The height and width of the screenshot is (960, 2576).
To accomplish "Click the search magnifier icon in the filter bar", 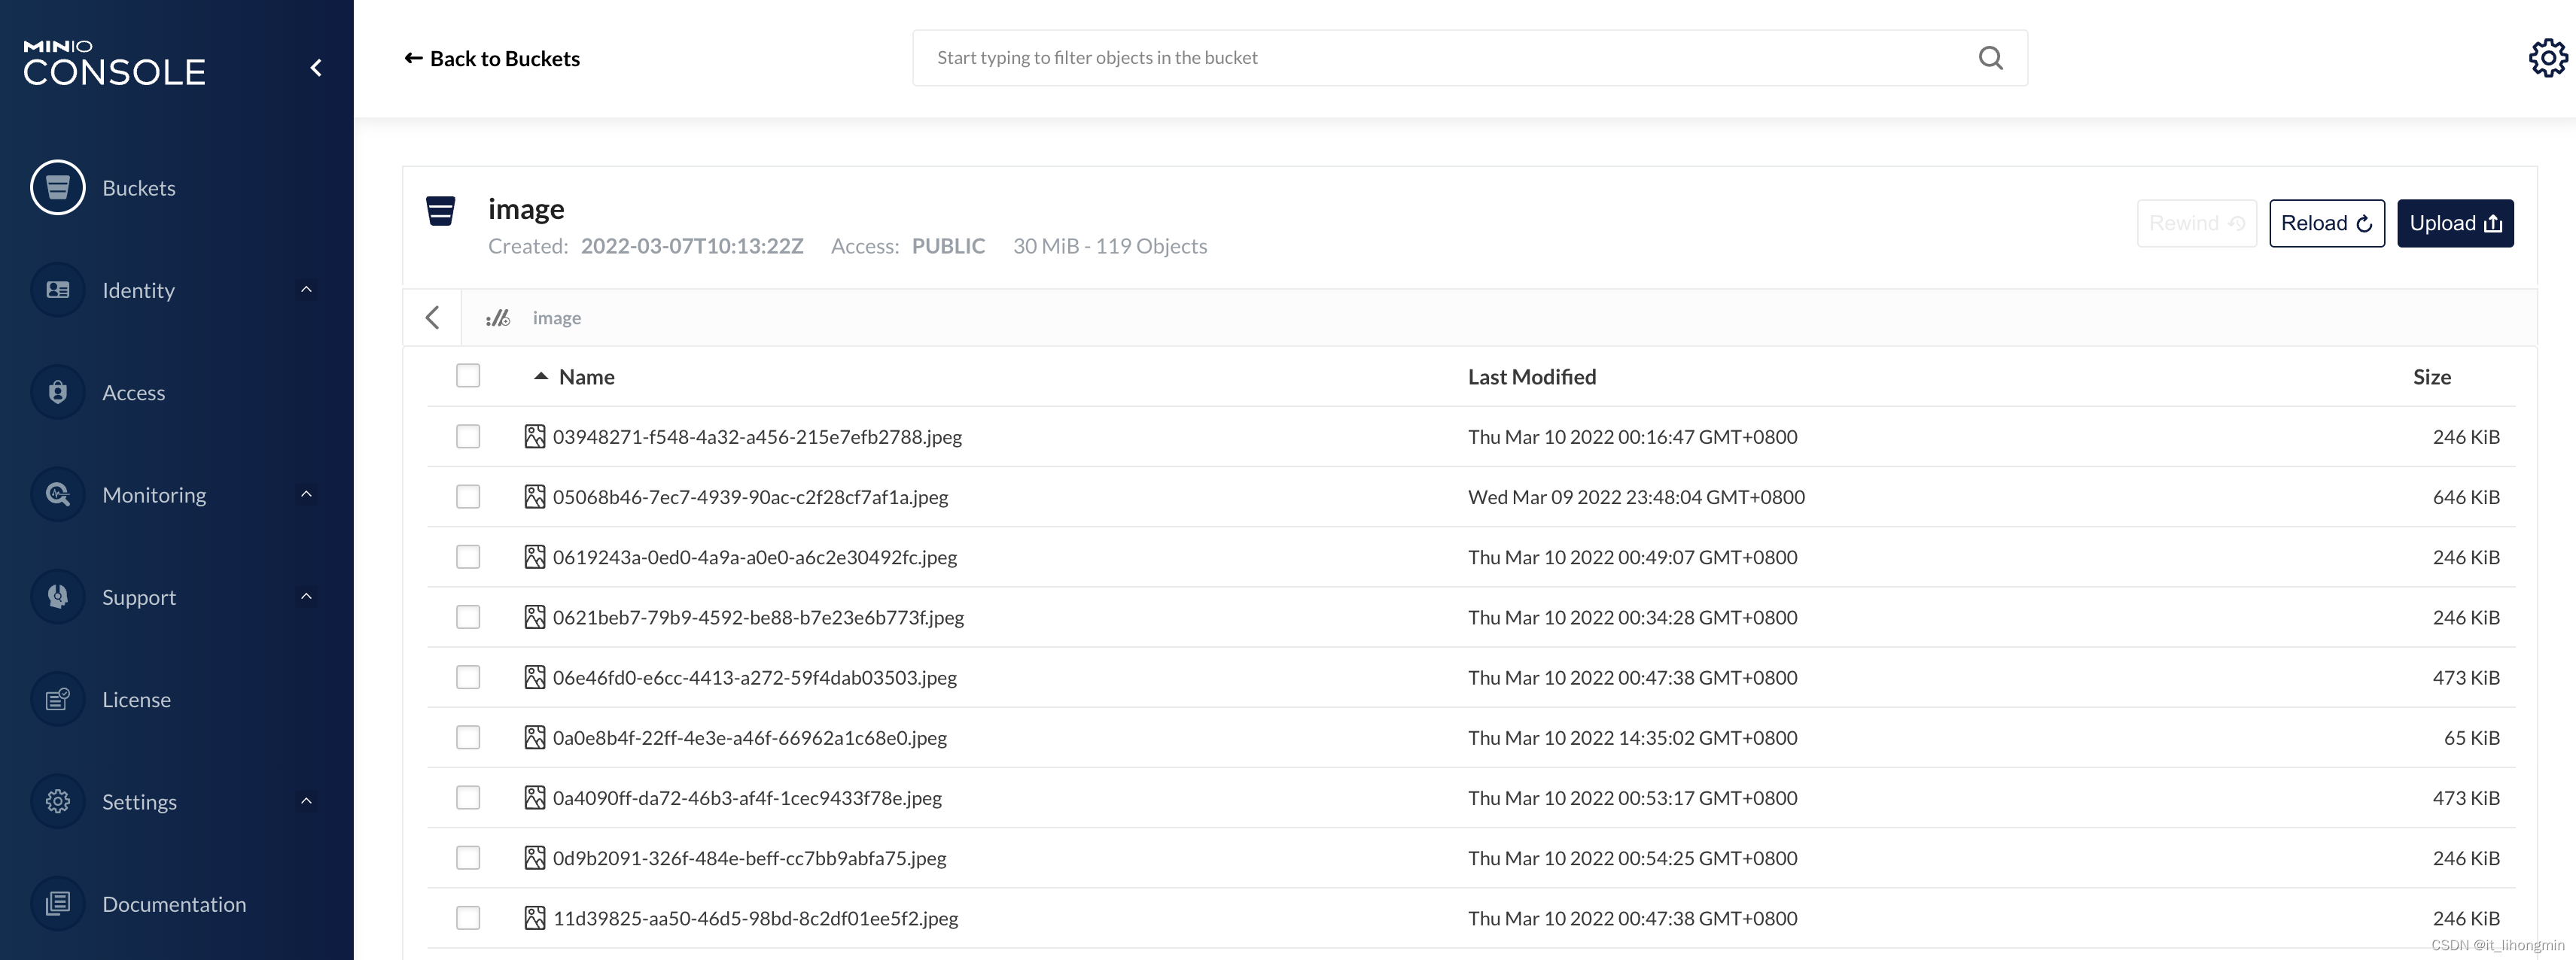I will point(1990,58).
